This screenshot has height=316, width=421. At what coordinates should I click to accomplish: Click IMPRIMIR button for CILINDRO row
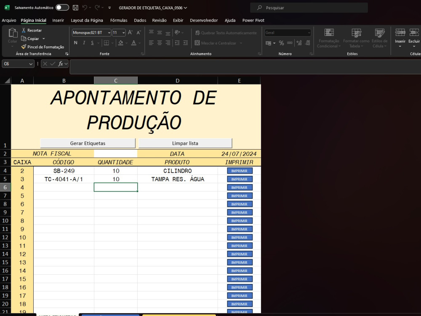(240, 171)
